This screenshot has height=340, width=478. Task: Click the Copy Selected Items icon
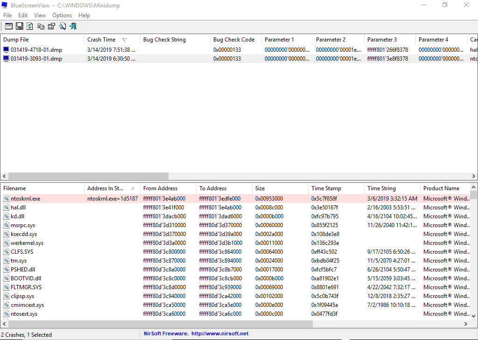click(41, 26)
